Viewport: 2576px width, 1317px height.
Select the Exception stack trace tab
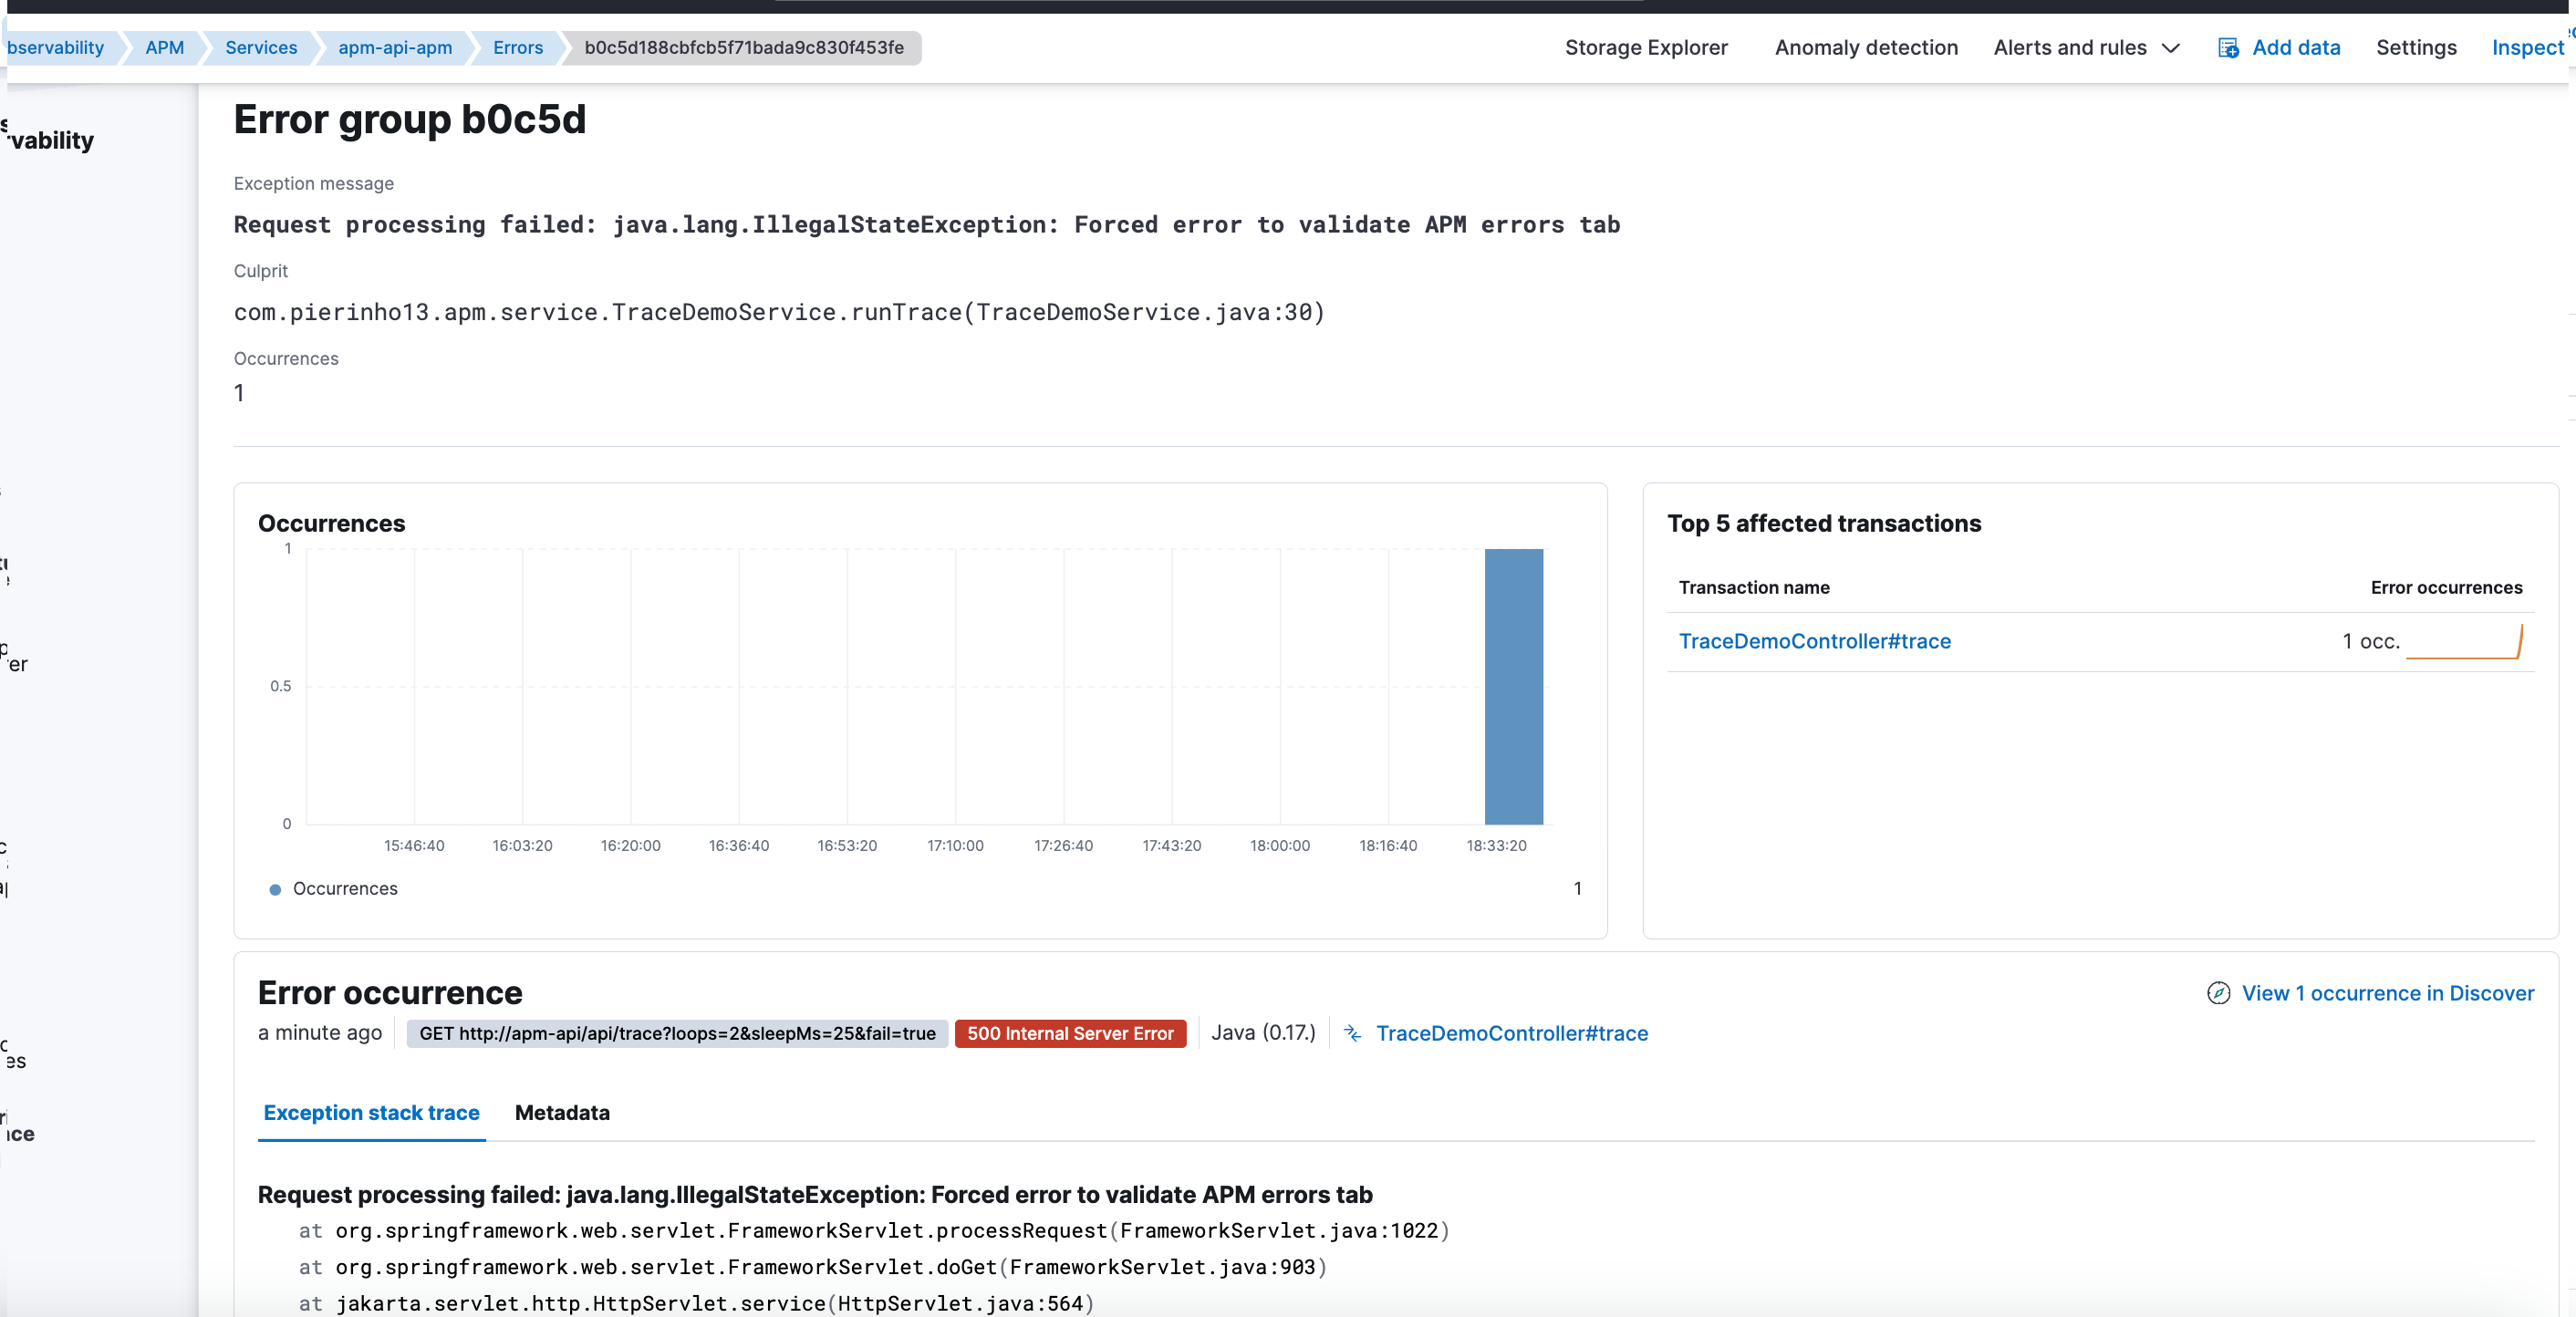point(371,1113)
